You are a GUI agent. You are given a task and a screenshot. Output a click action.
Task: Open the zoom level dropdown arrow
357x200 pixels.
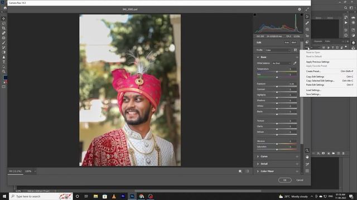tap(35, 171)
